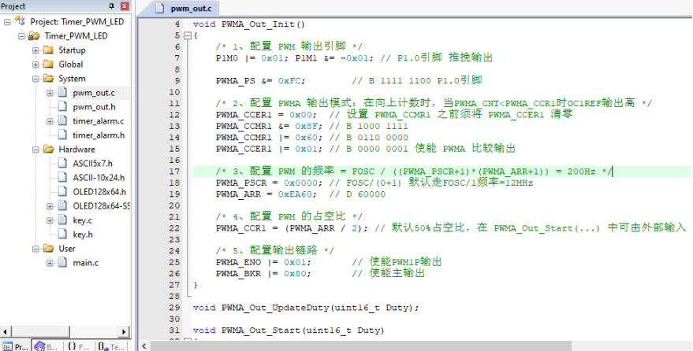Collapse the System group
Screen dimensions: 693x351
click(x=35, y=79)
